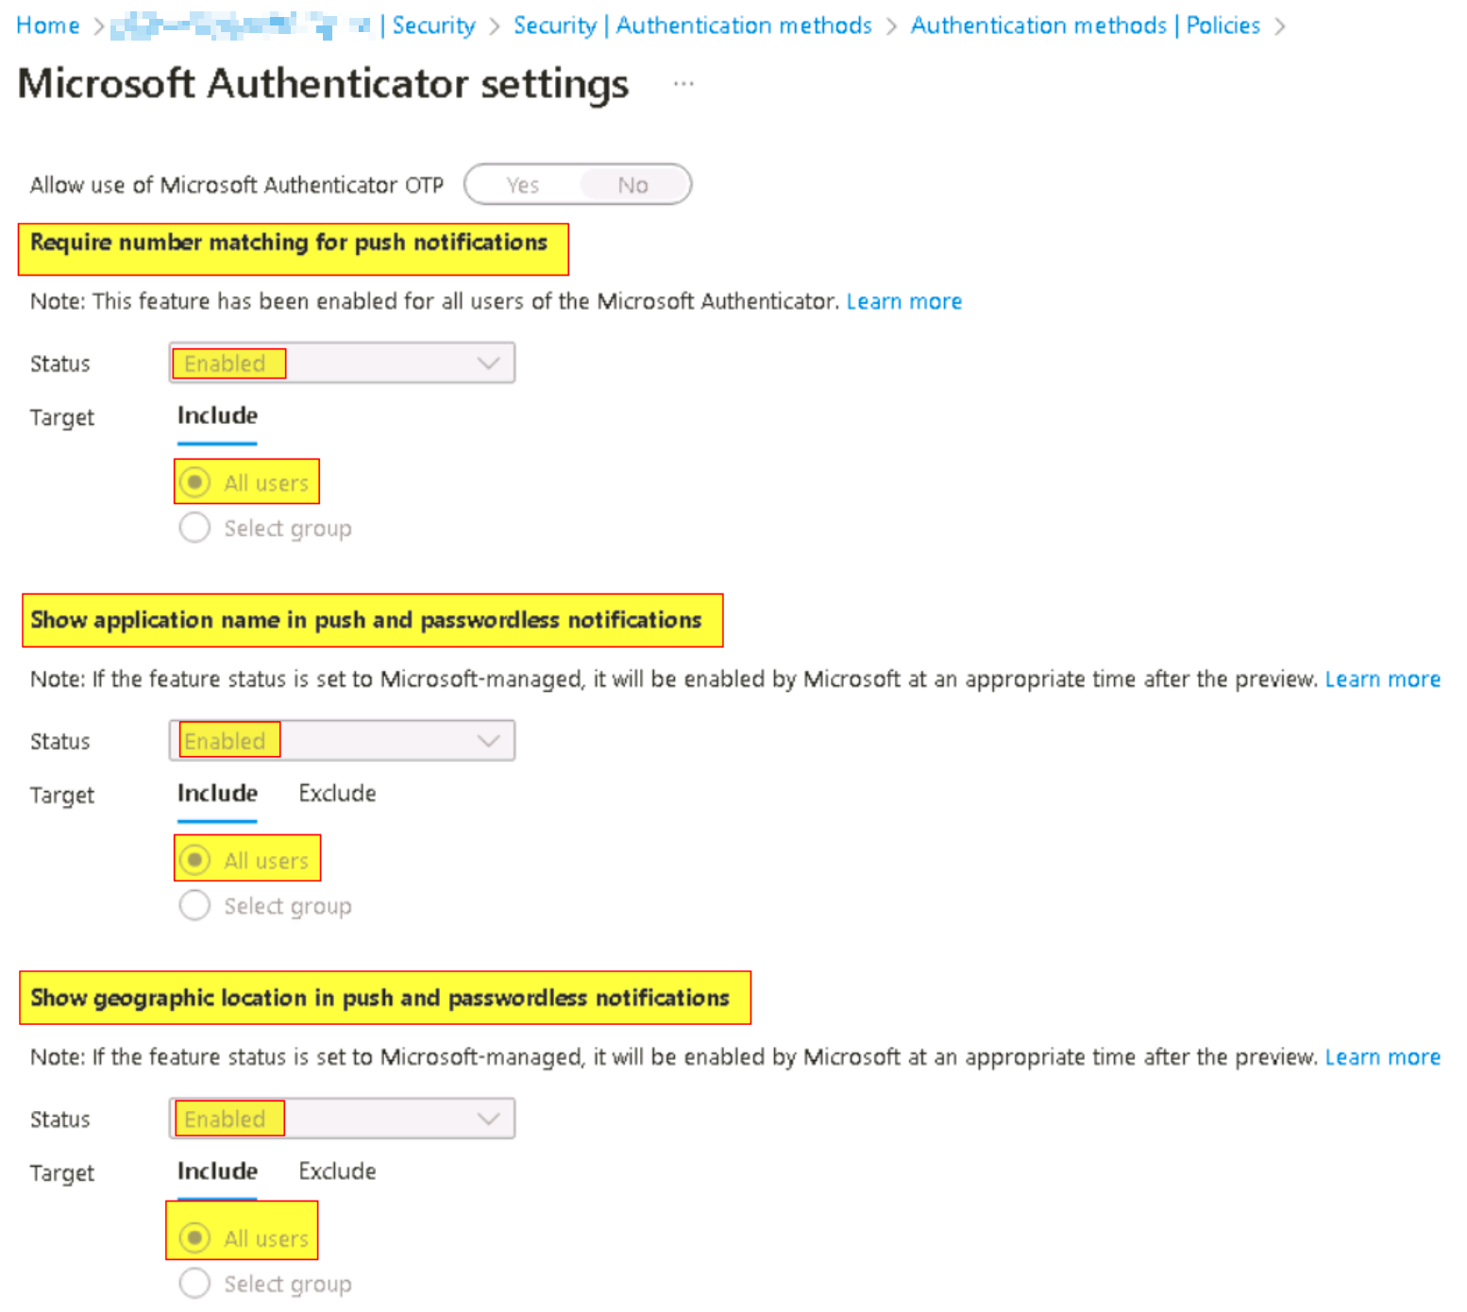Switch to Exclude tab for application name
This screenshot has height=1312, width=1467.
(337, 794)
